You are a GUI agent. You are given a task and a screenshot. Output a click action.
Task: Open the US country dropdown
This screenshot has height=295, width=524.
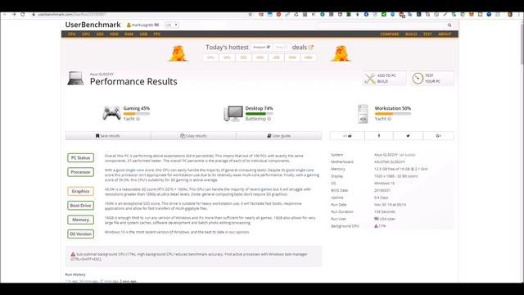click(x=172, y=25)
